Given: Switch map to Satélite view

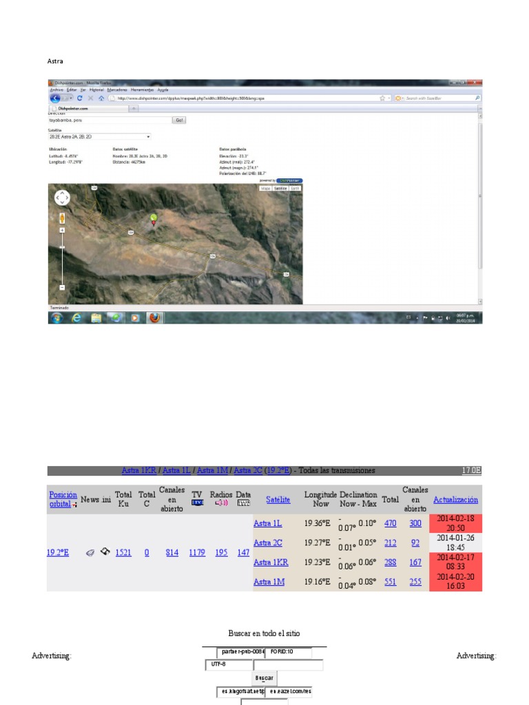Looking at the screenshot, I should 281,189.
